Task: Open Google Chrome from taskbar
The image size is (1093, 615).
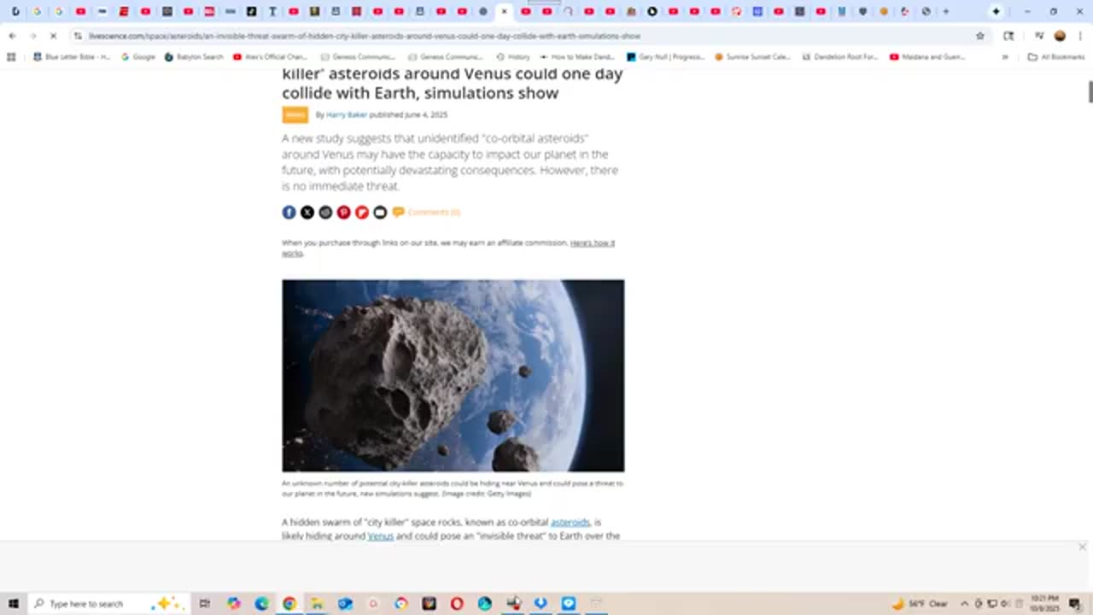Action: (289, 604)
